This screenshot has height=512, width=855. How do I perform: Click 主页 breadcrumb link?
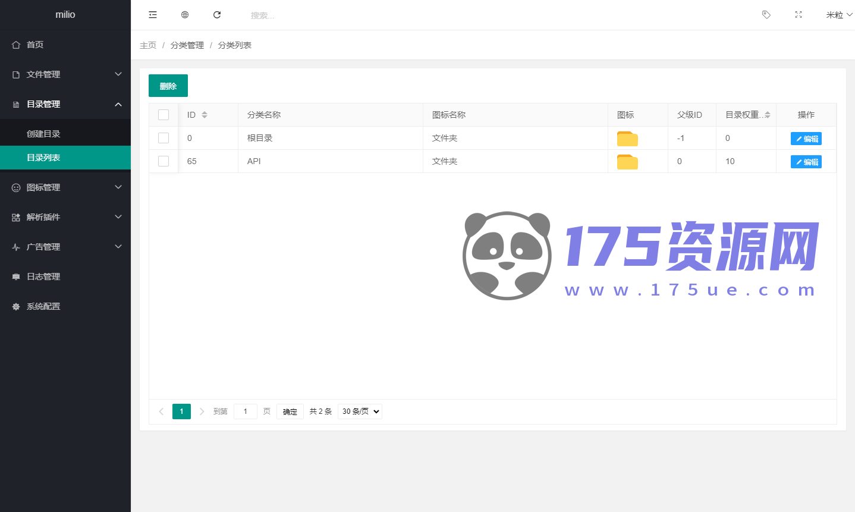click(x=148, y=45)
